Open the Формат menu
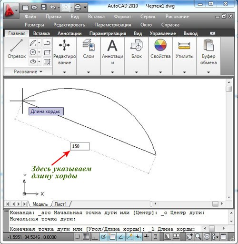The height and width of the screenshot is (244, 238). pyautogui.click(x=122, y=17)
